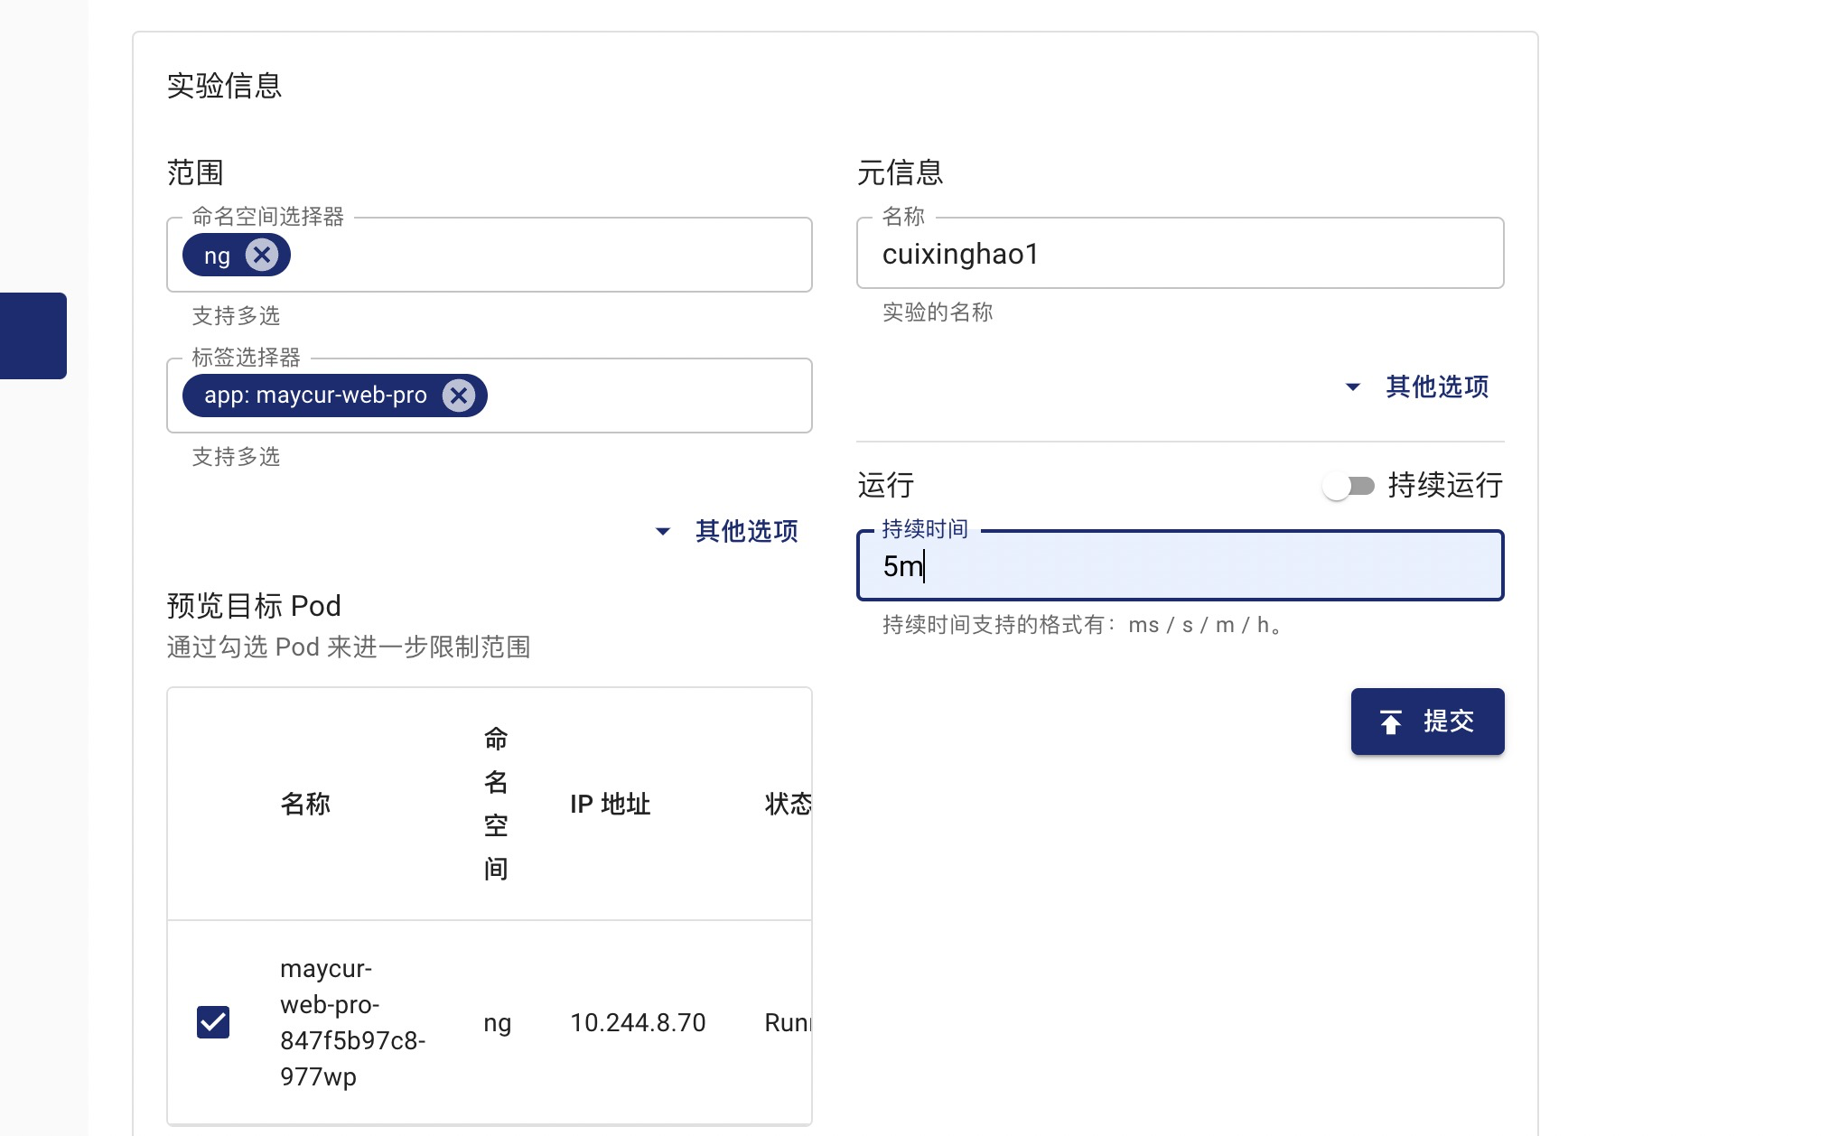Remove the app: maycur-web-pro label chip
This screenshot has width=1839, height=1136.
[x=459, y=396]
